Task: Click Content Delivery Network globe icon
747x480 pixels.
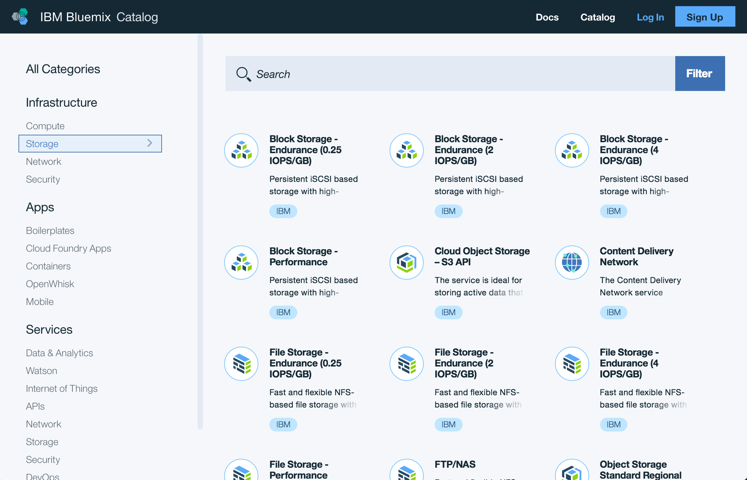Action: [x=572, y=263]
